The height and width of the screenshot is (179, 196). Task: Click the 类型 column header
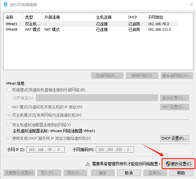[33, 17]
